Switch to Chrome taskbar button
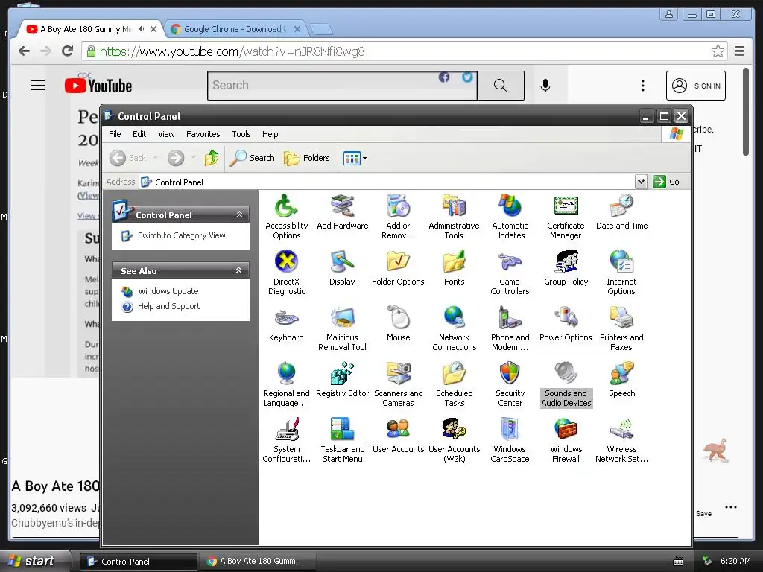Viewport: 763px width, 572px height. [257, 562]
